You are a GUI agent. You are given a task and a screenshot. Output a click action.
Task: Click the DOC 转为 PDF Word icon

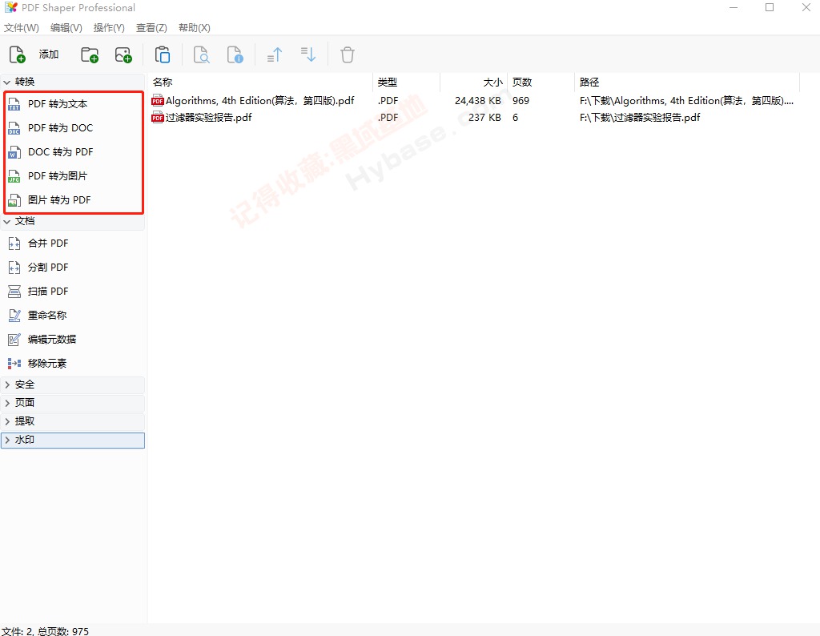14,152
